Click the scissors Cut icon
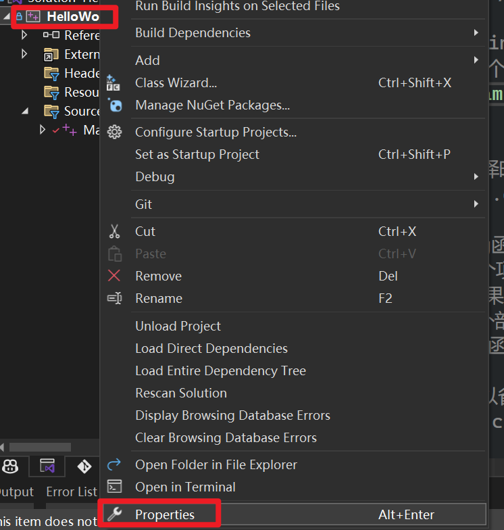The width and height of the screenshot is (504, 530). [114, 231]
